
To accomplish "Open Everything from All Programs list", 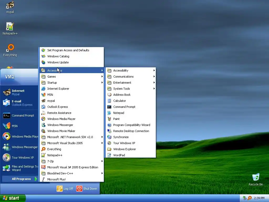I will pyautogui.click(x=72, y=149).
